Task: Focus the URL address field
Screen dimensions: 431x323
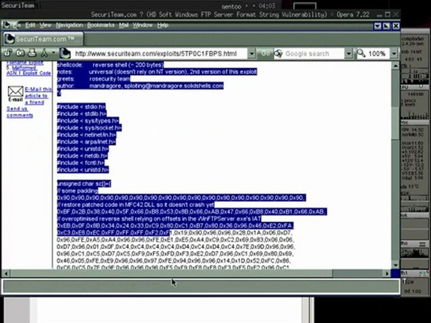Action: tap(159, 53)
